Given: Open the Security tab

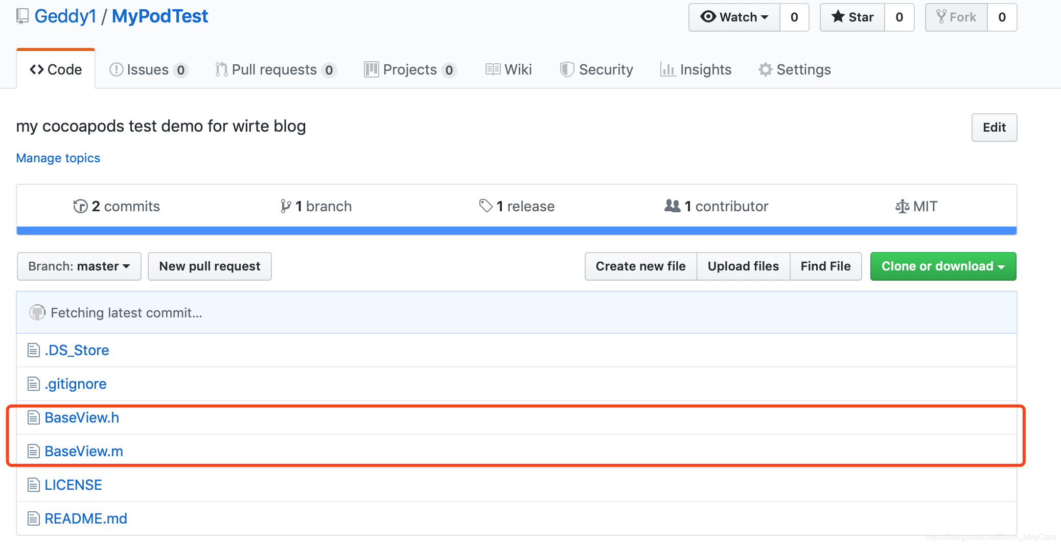Looking at the screenshot, I should tap(596, 69).
